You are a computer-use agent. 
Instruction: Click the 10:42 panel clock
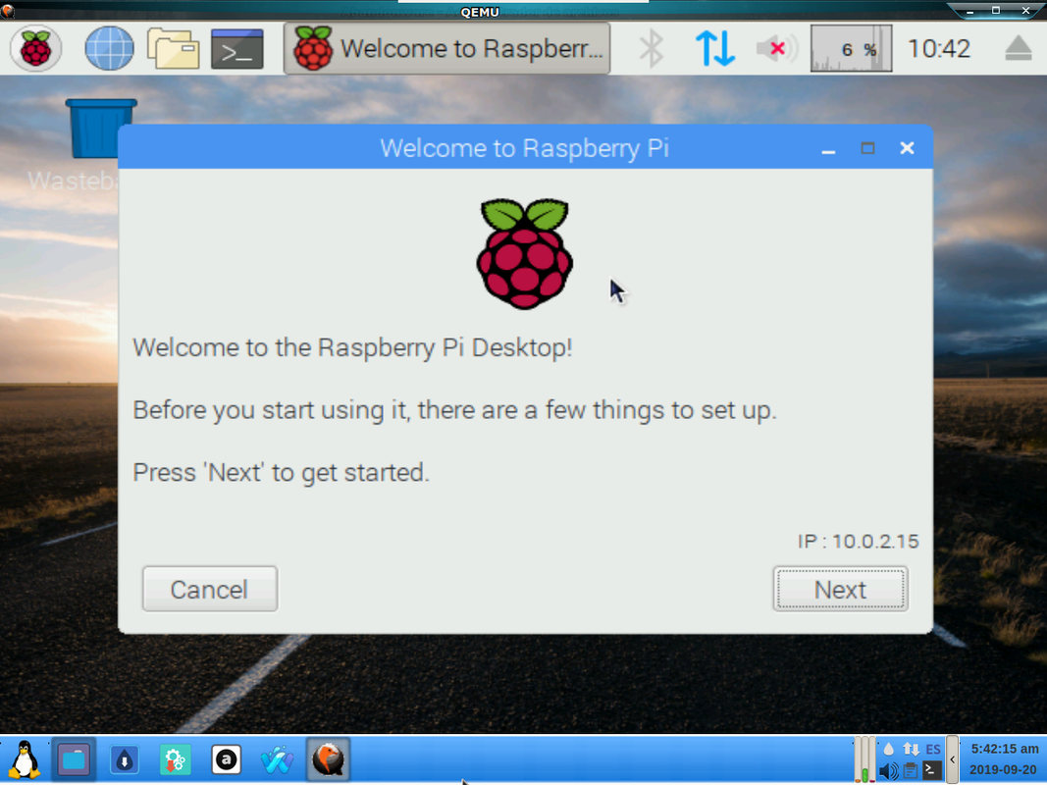(939, 48)
